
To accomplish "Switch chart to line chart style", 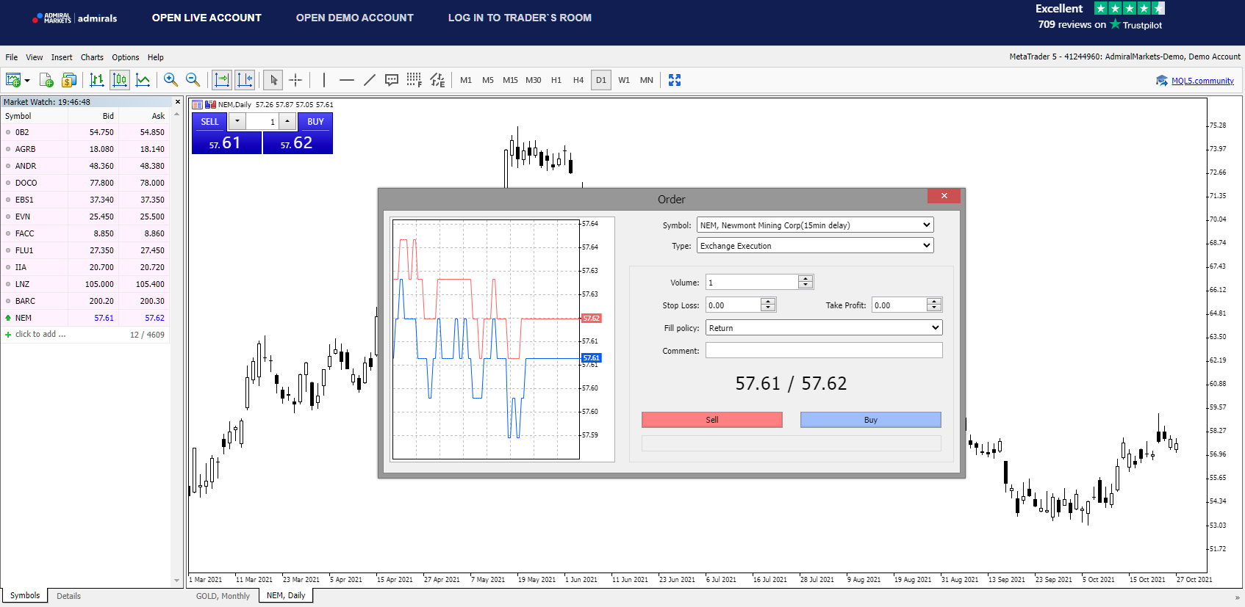I will pos(143,80).
